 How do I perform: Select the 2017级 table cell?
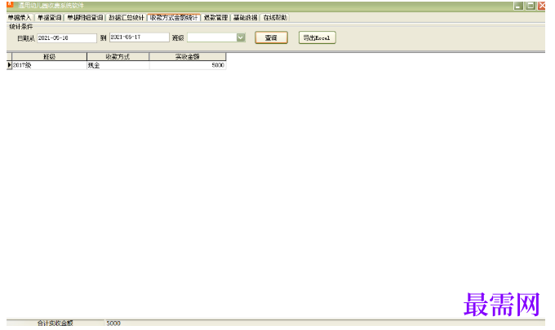click(x=49, y=65)
